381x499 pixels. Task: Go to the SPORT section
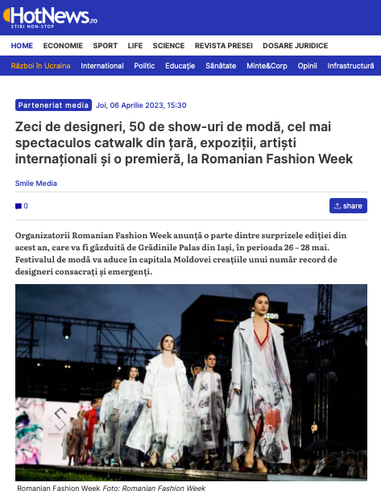(x=106, y=46)
